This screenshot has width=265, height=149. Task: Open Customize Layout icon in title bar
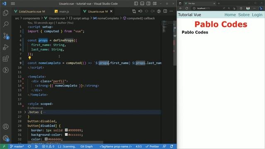pos(154,4)
